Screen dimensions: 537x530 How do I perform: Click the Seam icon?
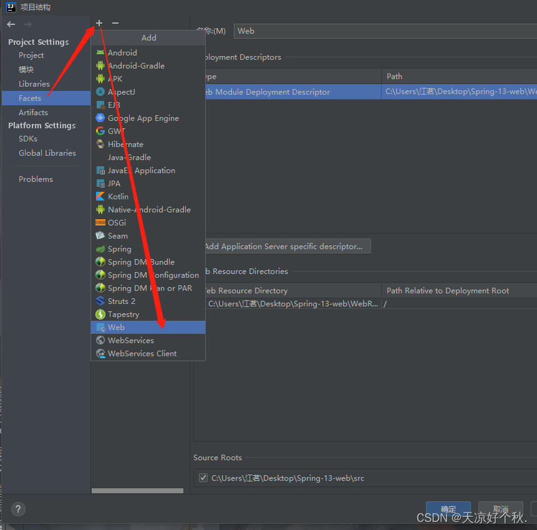pos(100,235)
